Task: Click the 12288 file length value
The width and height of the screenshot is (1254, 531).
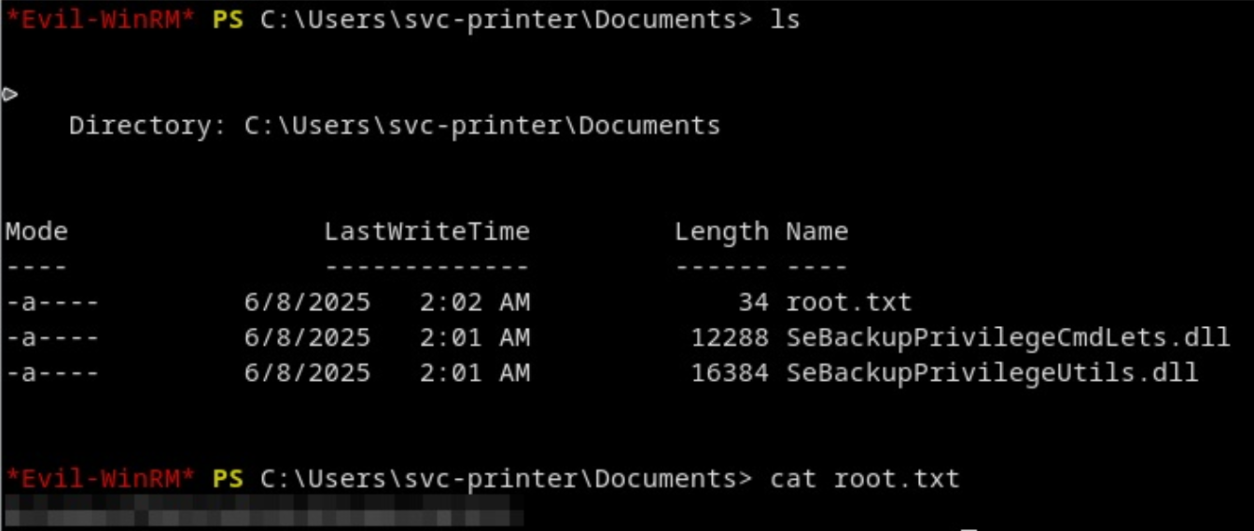Action: (730, 337)
